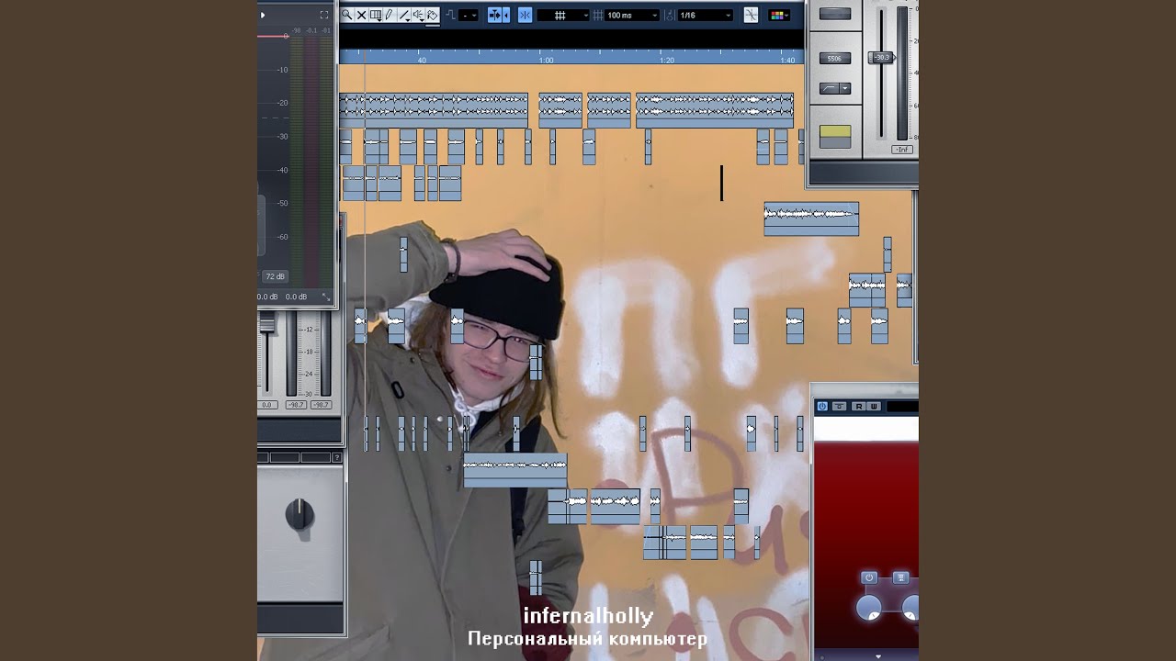
Task: Select the Line tool
Action: 404,15
